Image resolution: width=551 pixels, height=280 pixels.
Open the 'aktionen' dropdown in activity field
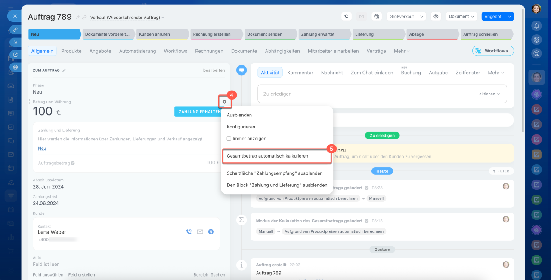(x=489, y=94)
